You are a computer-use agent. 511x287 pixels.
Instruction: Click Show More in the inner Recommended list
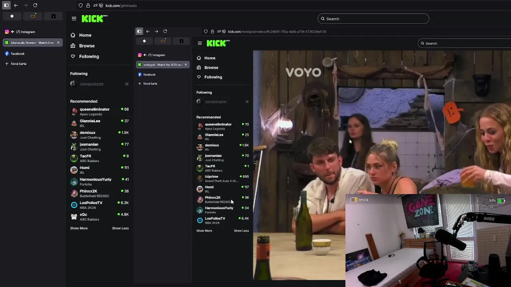coord(204,231)
